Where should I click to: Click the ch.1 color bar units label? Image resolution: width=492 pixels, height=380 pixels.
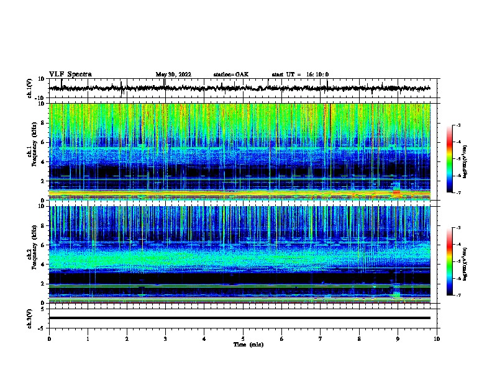(x=465, y=161)
